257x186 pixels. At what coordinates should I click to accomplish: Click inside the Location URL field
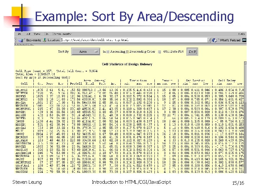point(134,40)
